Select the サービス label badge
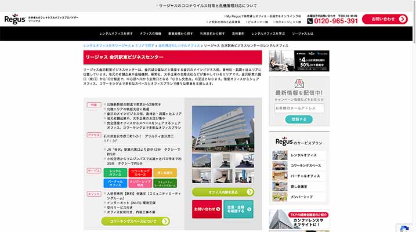This screenshot has height=232, width=416. tap(94, 171)
